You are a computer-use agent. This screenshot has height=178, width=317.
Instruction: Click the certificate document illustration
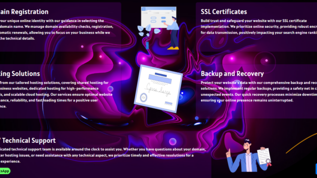[158, 89]
